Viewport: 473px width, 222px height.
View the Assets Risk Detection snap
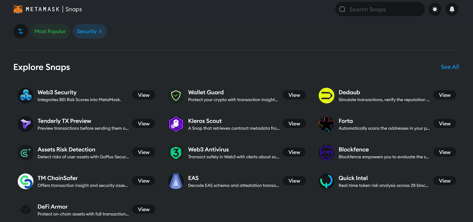point(144,152)
